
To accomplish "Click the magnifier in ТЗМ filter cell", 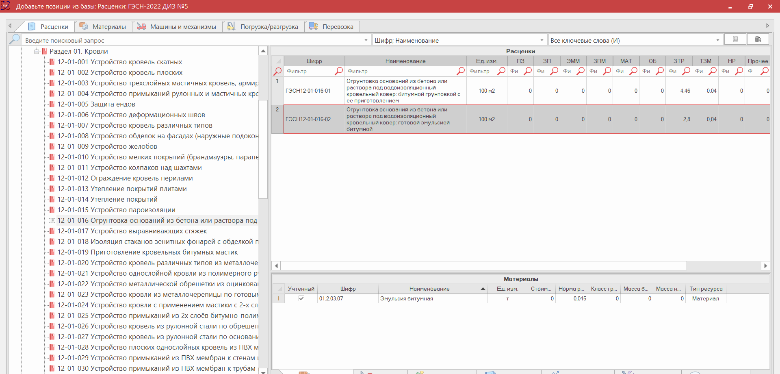I will (713, 71).
